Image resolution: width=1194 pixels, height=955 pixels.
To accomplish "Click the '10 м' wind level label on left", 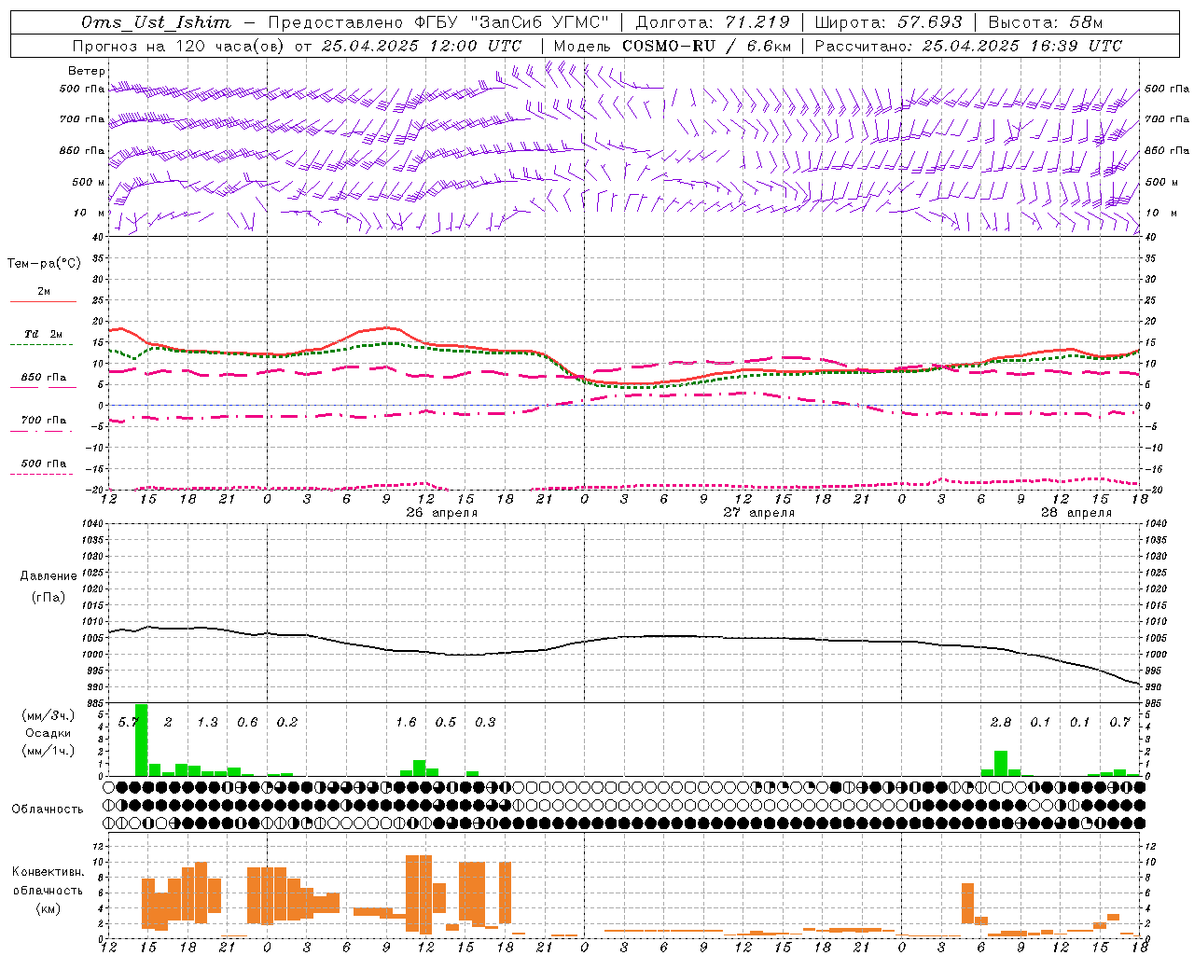I will (x=89, y=214).
